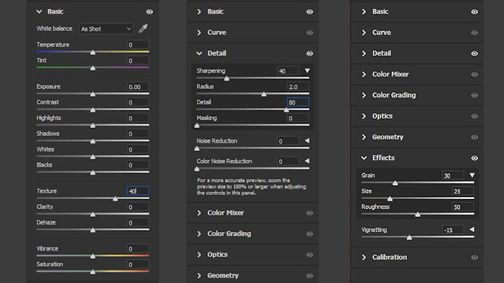
Task: Click the Saturation slider handle
Action: tap(93, 271)
